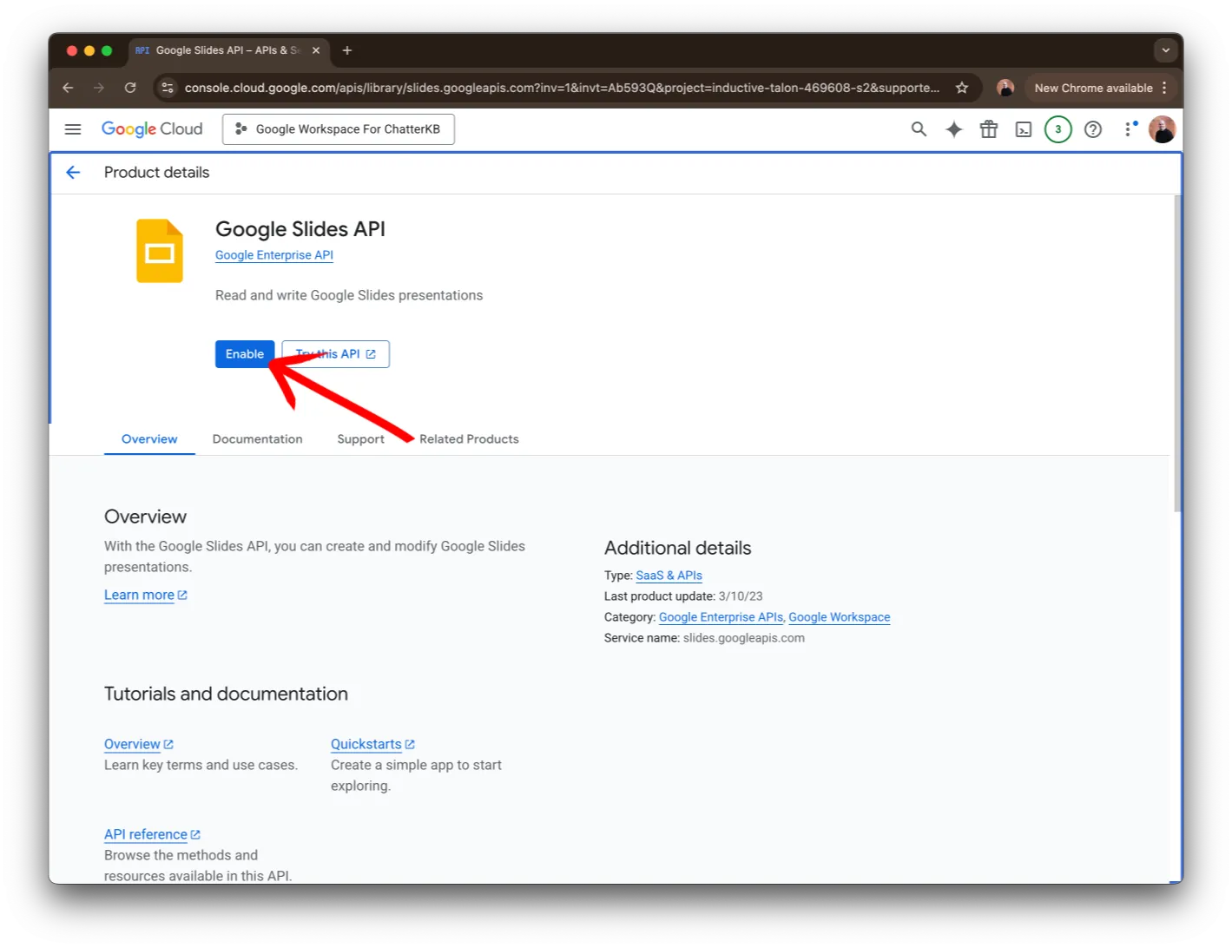
Task: Switch to the Support tab
Action: pos(360,439)
